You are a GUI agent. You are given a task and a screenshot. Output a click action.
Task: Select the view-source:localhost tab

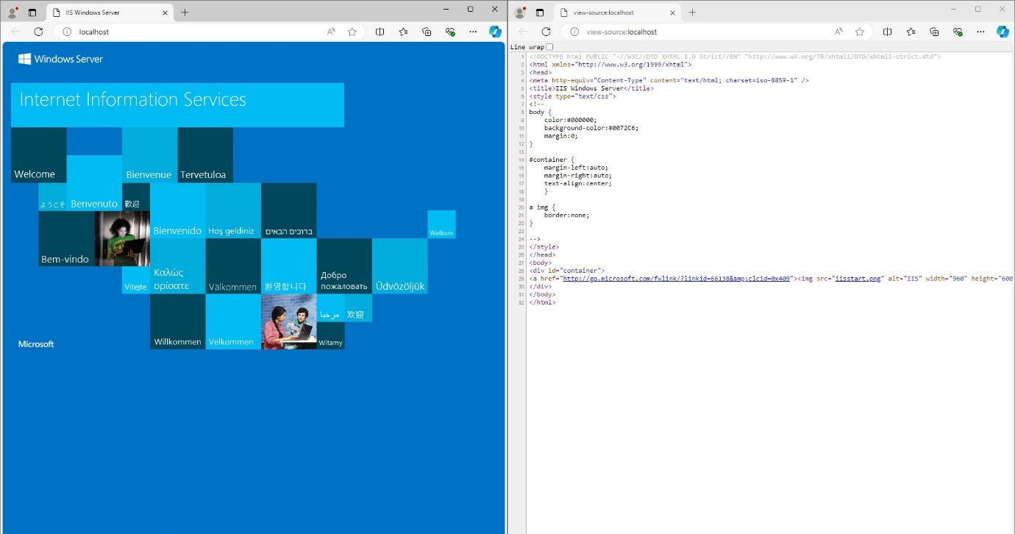click(x=616, y=13)
